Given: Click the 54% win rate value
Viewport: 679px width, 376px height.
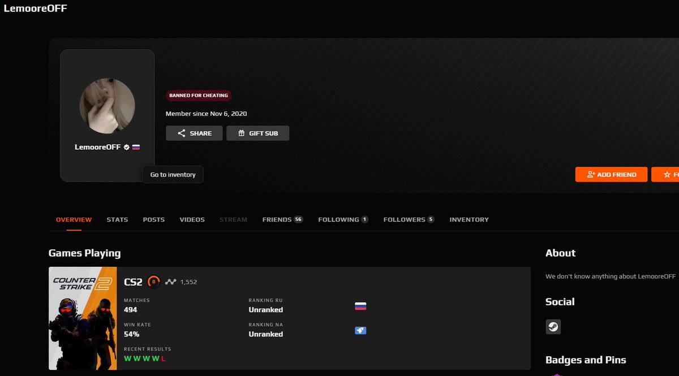Looking at the screenshot, I should (x=131, y=334).
